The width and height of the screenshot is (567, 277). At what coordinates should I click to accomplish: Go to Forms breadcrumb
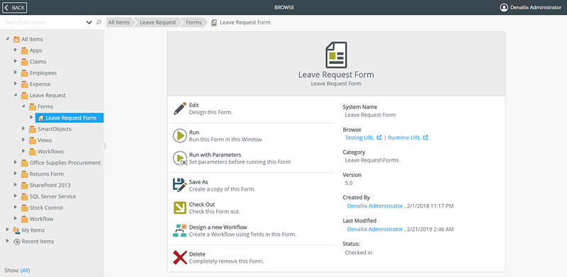click(193, 23)
